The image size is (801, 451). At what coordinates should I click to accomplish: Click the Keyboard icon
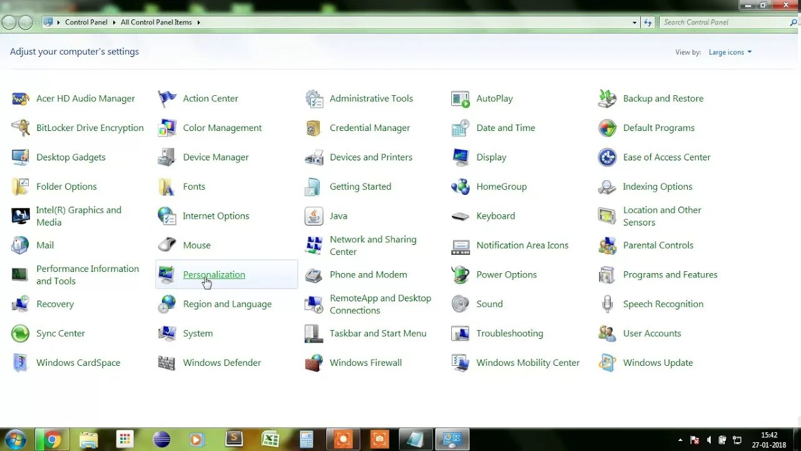[x=461, y=216]
